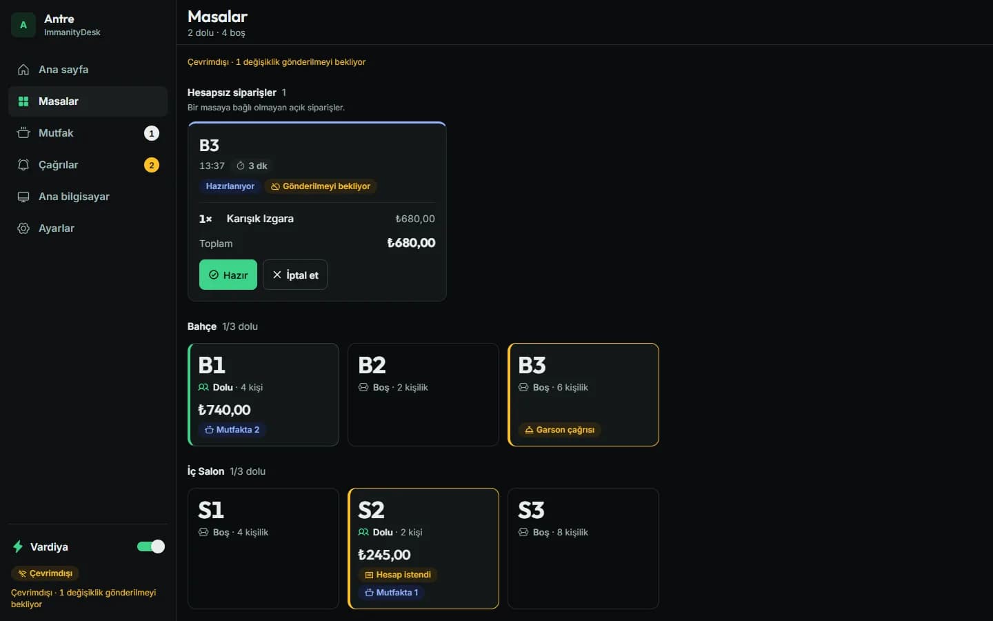The image size is (993, 621).
Task: Click the Ana bilgisayar monitor icon
Action: pos(23,197)
